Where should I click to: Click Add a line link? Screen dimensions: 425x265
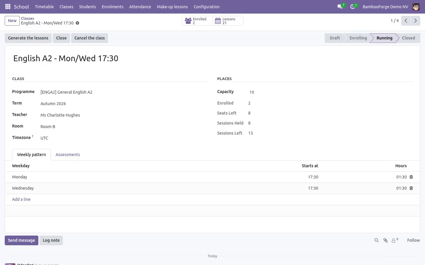(x=21, y=199)
